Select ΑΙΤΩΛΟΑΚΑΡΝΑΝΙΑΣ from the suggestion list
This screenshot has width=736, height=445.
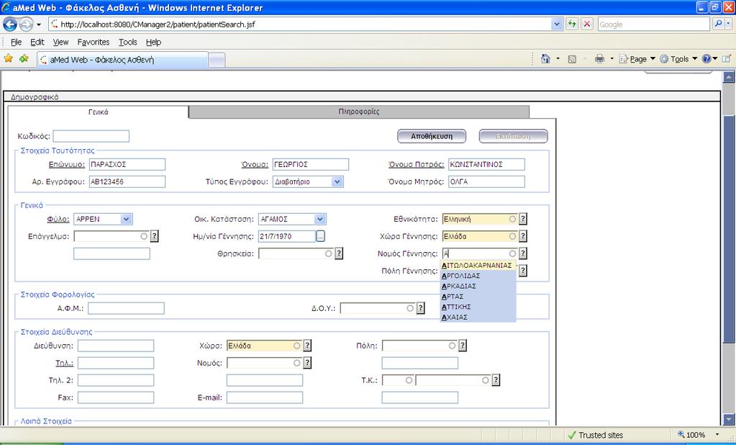(x=478, y=266)
